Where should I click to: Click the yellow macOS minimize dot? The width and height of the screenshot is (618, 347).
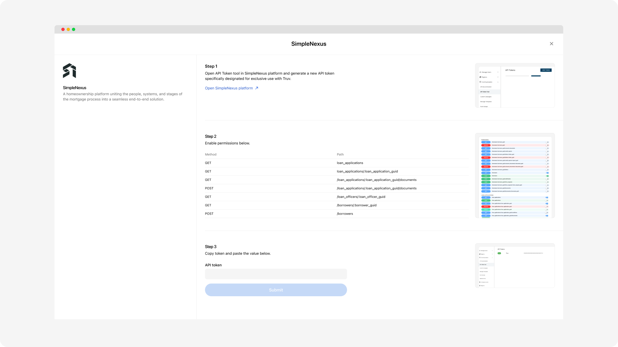68,29
